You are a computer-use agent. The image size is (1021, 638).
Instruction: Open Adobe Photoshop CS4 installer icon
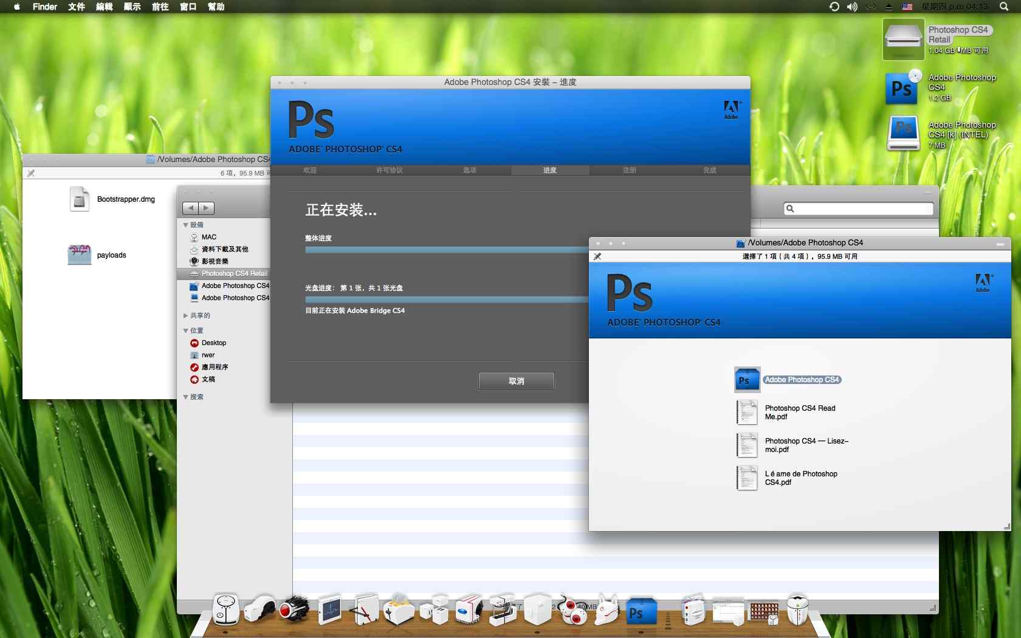747,380
